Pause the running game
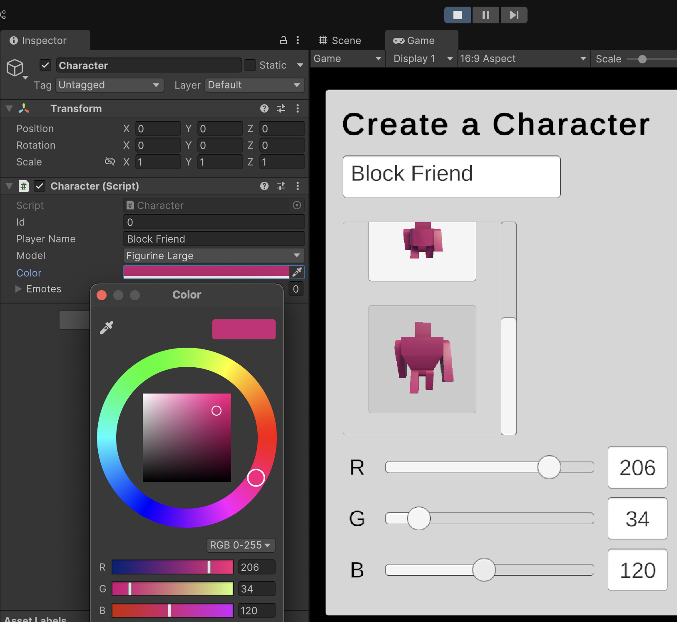The height and width of the screenshot is (622, 677). [485, 15]
